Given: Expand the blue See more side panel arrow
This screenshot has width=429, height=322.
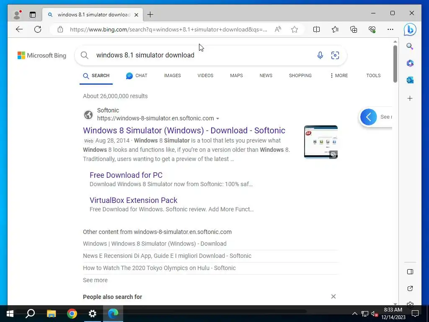Looking at the screenshot, I should (x=369, y=117).
